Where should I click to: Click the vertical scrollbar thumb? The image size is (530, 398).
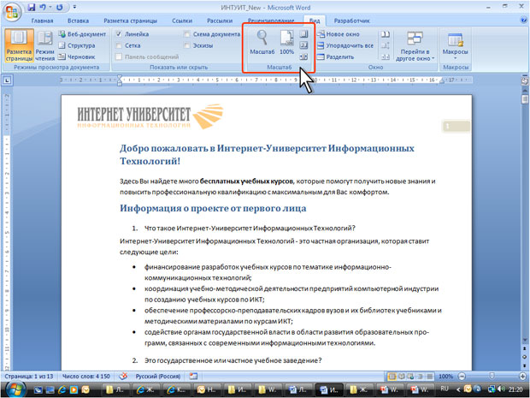[x=525, y=99]
